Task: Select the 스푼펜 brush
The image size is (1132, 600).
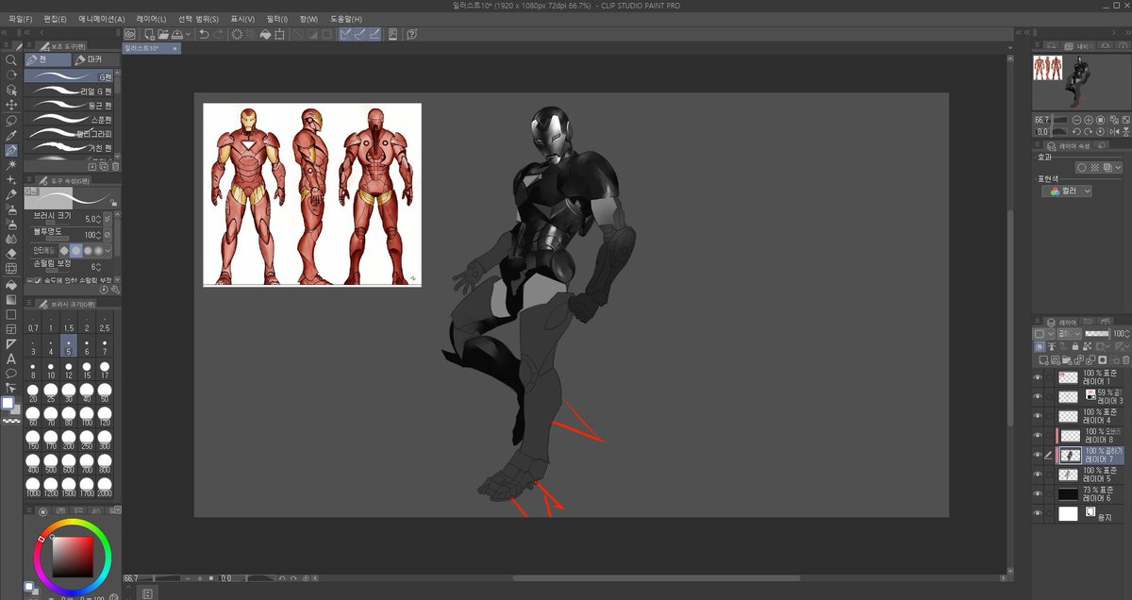Action: [x=68, y=120]
